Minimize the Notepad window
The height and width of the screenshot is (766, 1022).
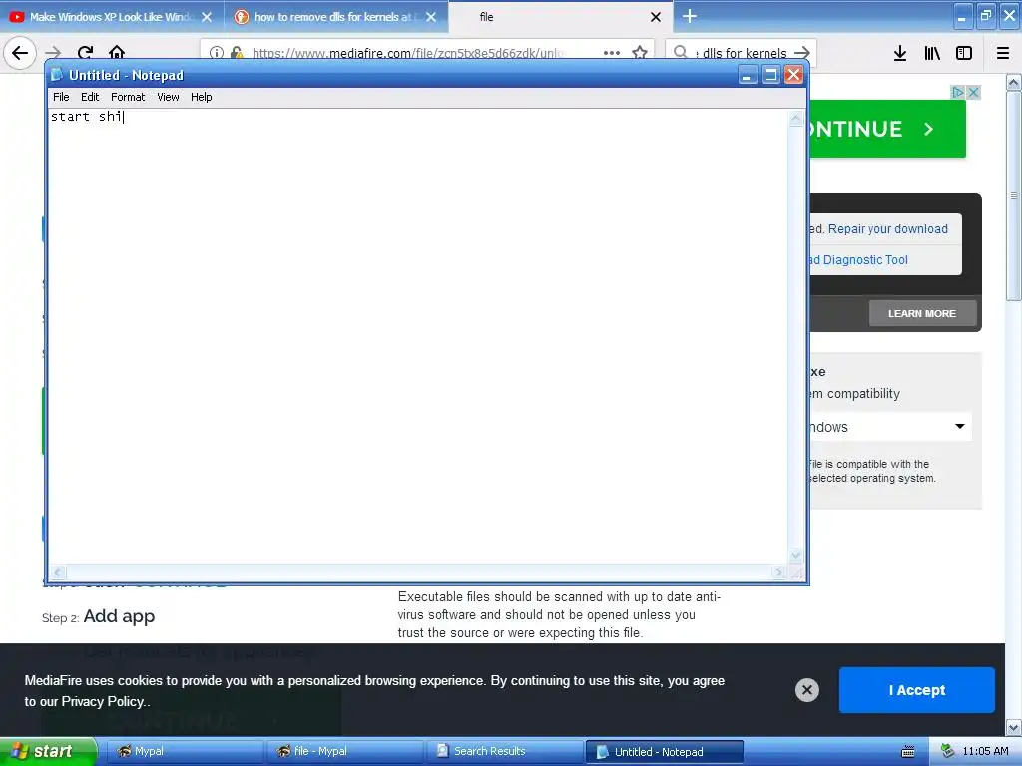click(748, 75)
